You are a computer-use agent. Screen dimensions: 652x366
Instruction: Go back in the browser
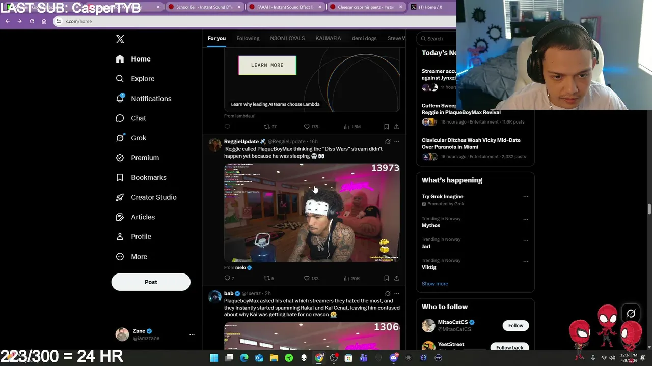7,21
